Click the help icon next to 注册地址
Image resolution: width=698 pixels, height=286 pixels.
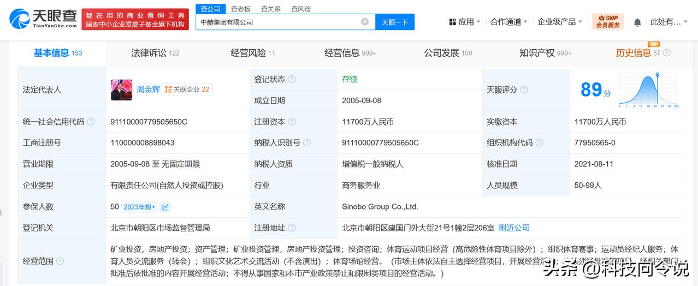click(292, 228)
